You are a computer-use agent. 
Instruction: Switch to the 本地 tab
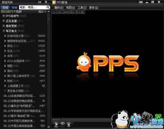tap(14, 7)
